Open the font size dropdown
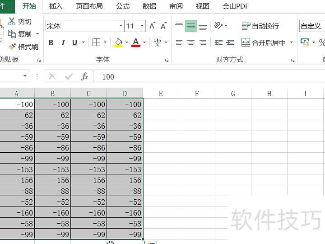Viewport: 325px width, 244px height. [142, 26]
